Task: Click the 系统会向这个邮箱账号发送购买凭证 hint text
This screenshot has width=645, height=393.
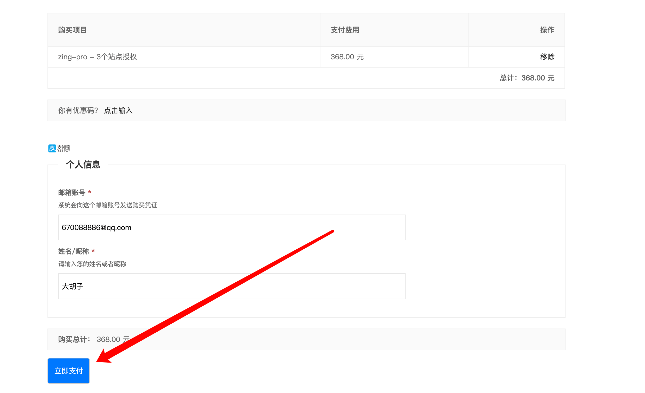Action: click(x=108, y=205)
